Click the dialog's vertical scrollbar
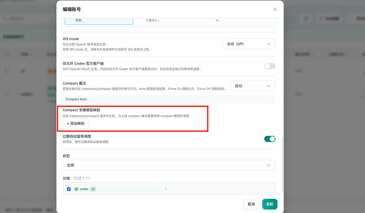 [x=282, y=164]
